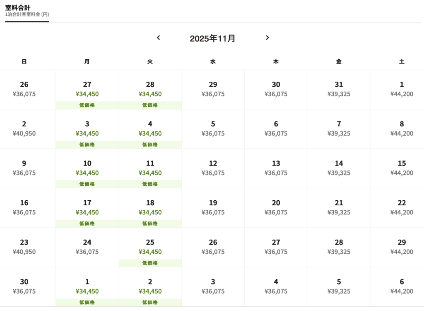Select November 2 priced ¥40,950
This screenshot has width=424, height=311.
click(24, 129)
